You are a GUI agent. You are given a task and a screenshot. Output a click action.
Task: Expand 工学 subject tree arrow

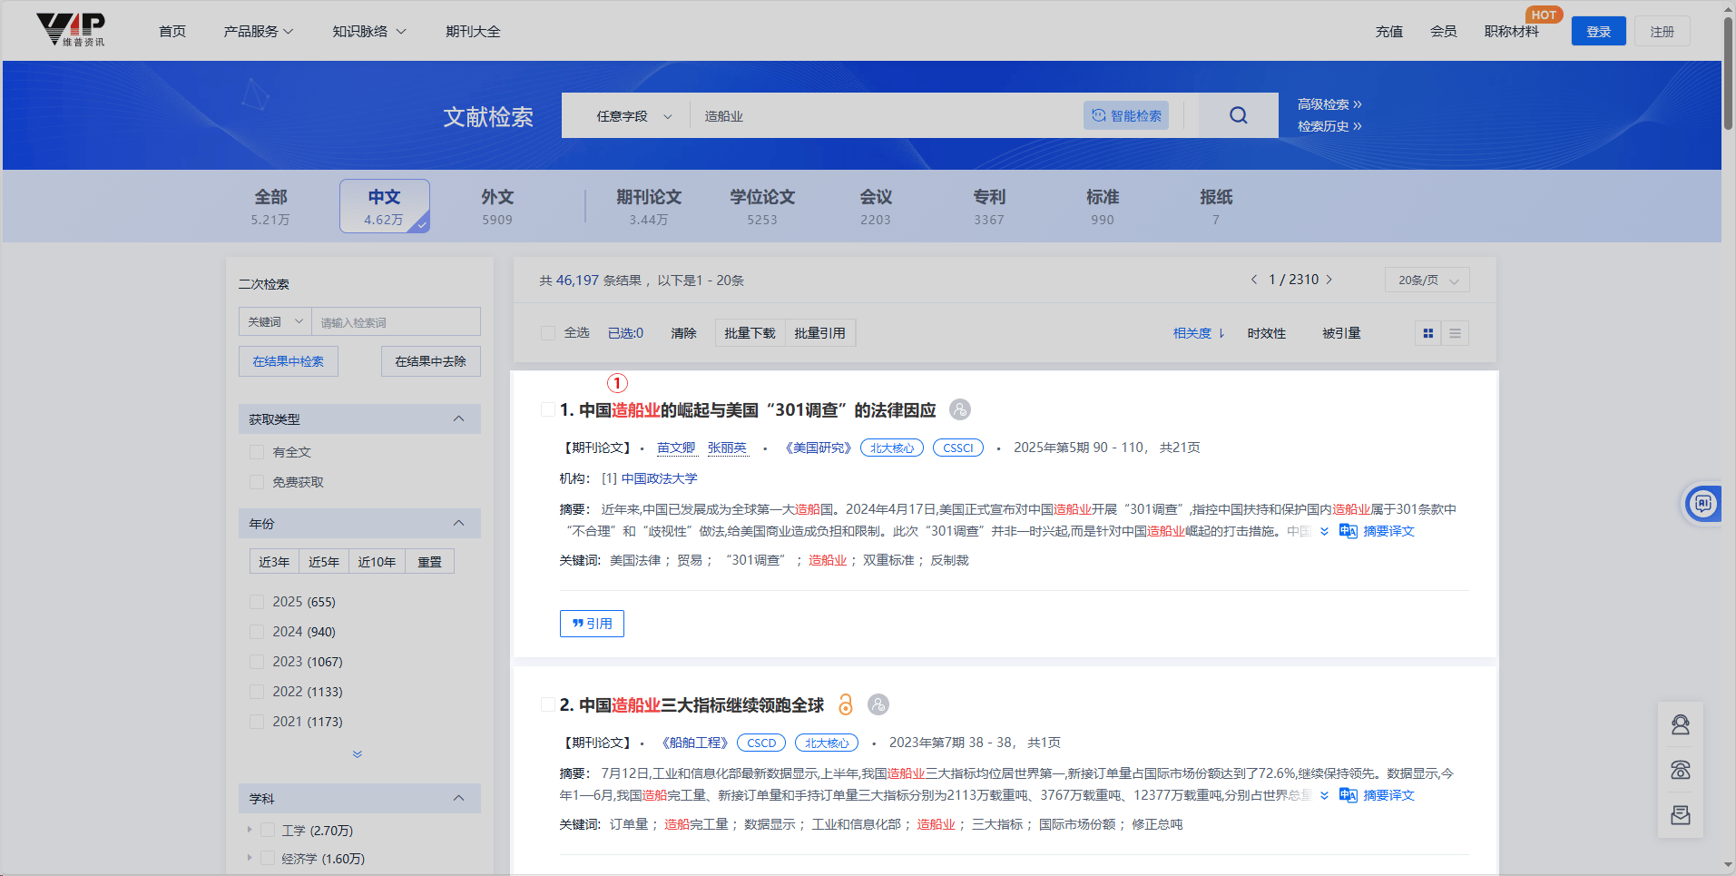point(250,830)
